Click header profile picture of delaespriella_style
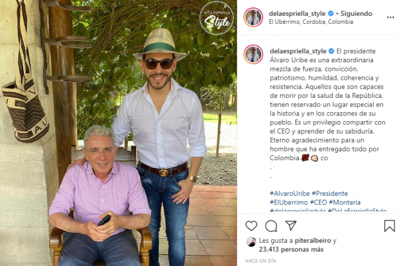396x266 pixels. [253, 17]
